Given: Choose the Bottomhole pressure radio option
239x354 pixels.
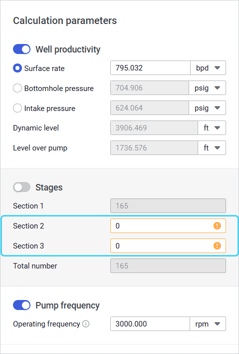Looking at the screenshot, I should tap(17, 88).
